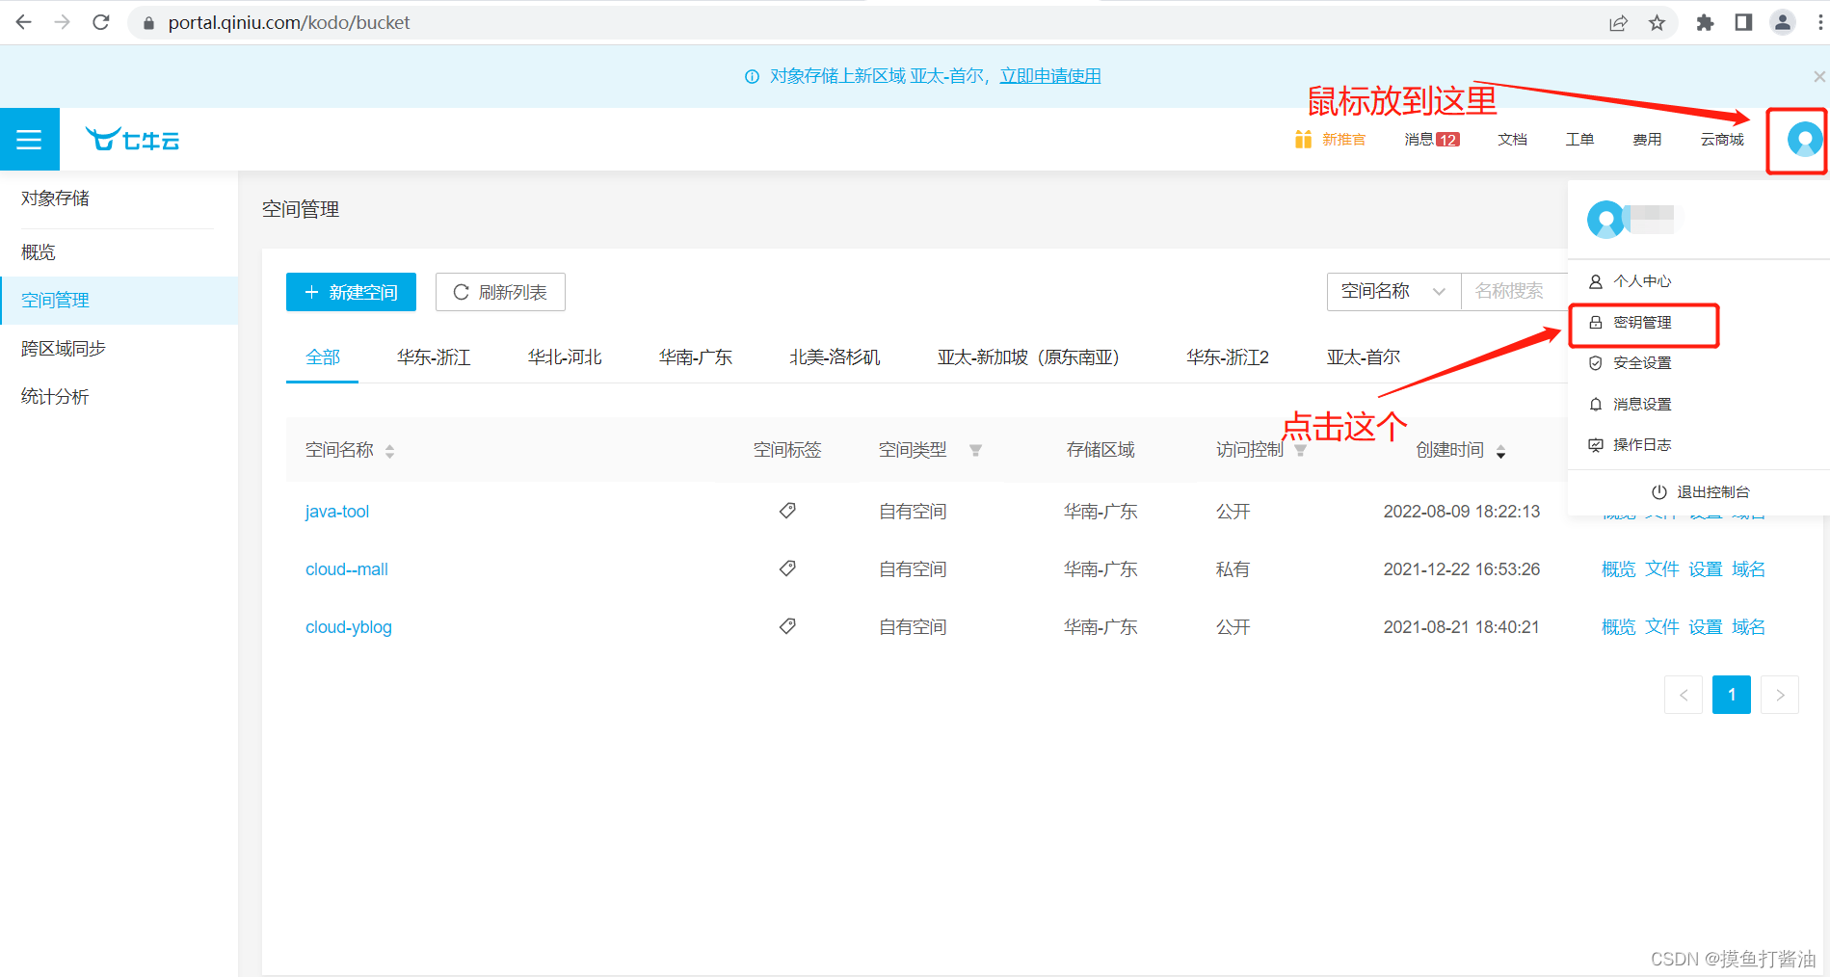Go forward in browser history
Viewport: 1830px width, 977px height.
[63, 22]
